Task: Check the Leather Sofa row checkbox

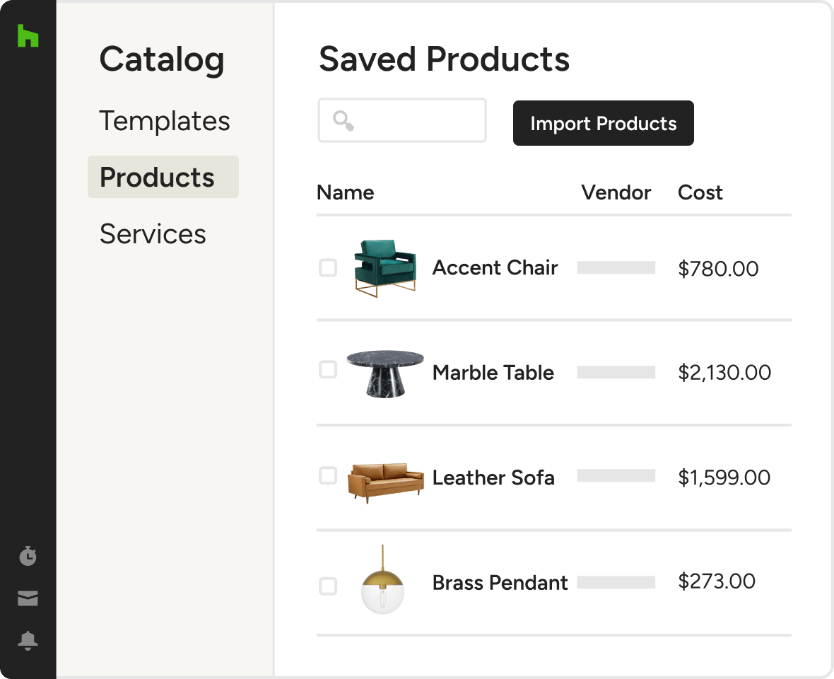Action: 328,476
